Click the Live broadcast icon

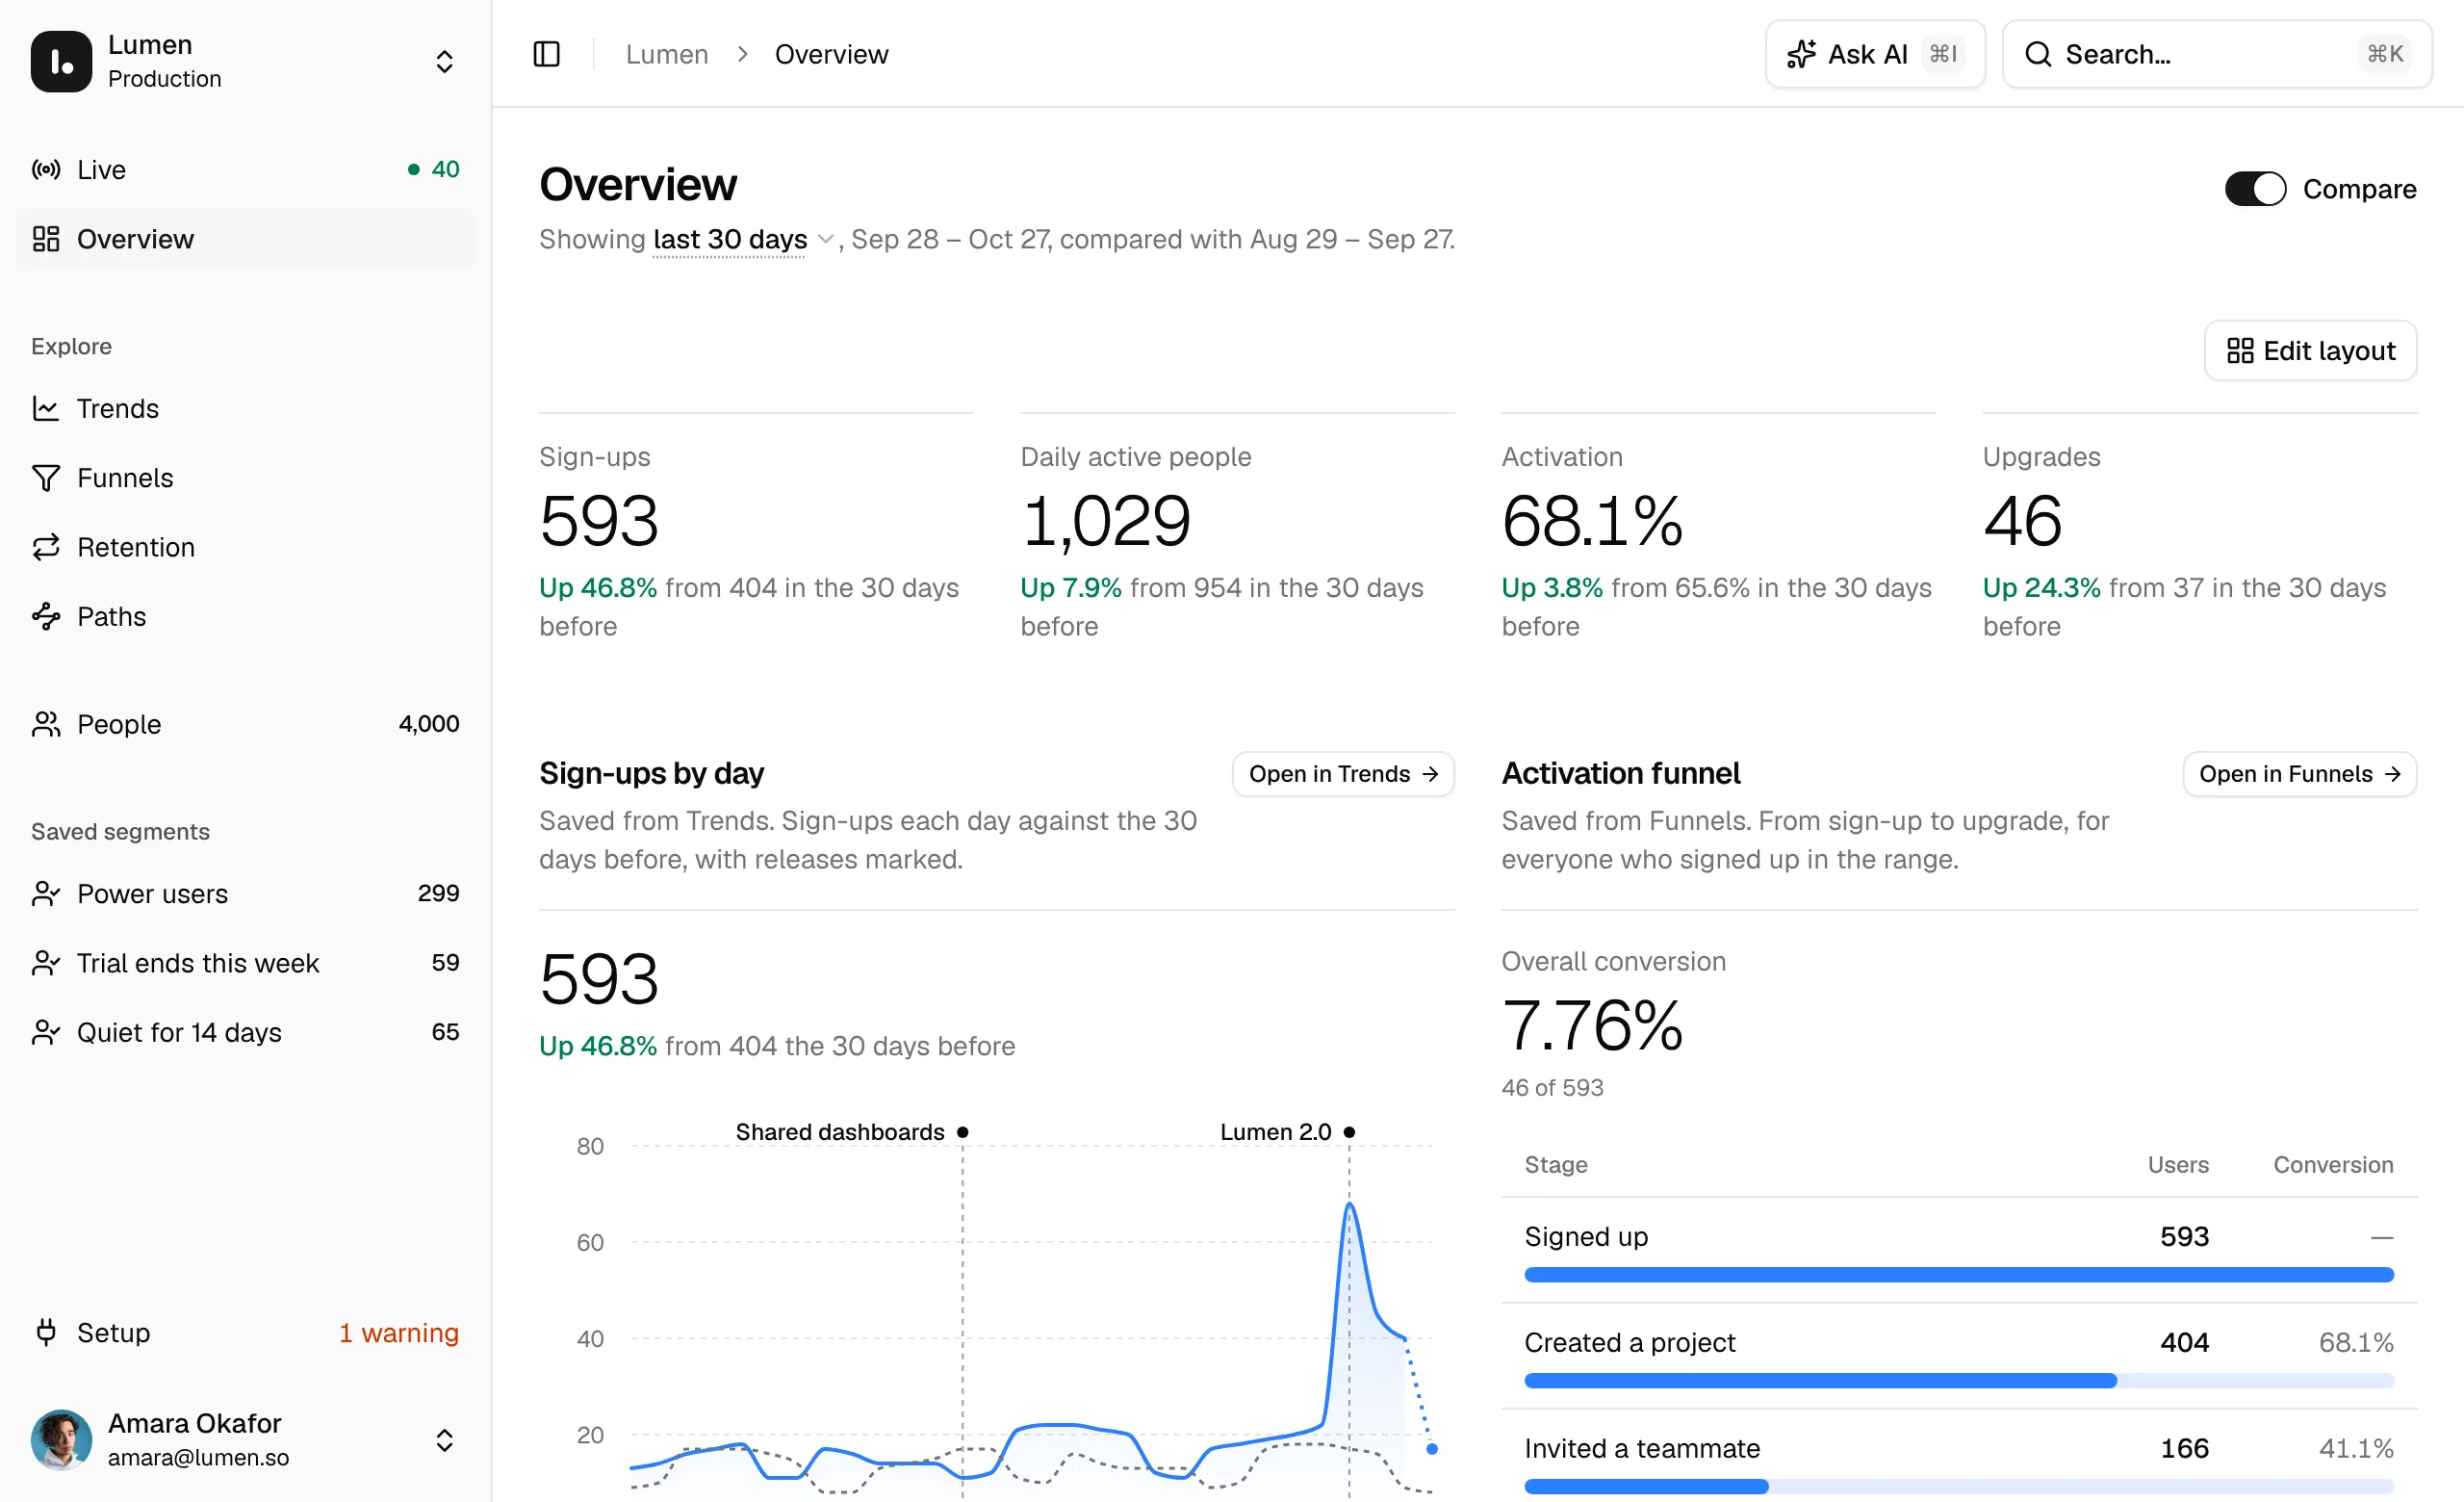[x=46, y=169]
